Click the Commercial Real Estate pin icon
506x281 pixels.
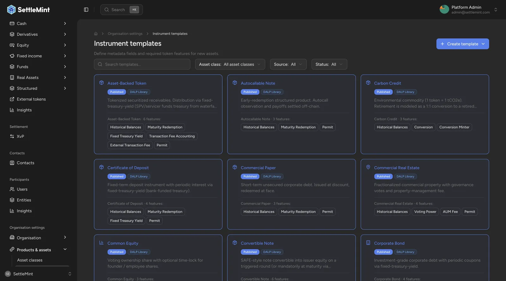(x=368, y=167)
